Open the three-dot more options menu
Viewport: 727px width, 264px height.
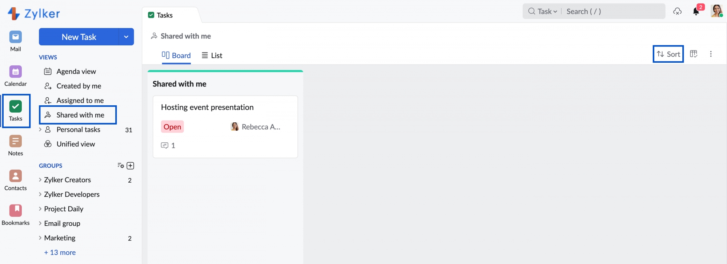711,54
